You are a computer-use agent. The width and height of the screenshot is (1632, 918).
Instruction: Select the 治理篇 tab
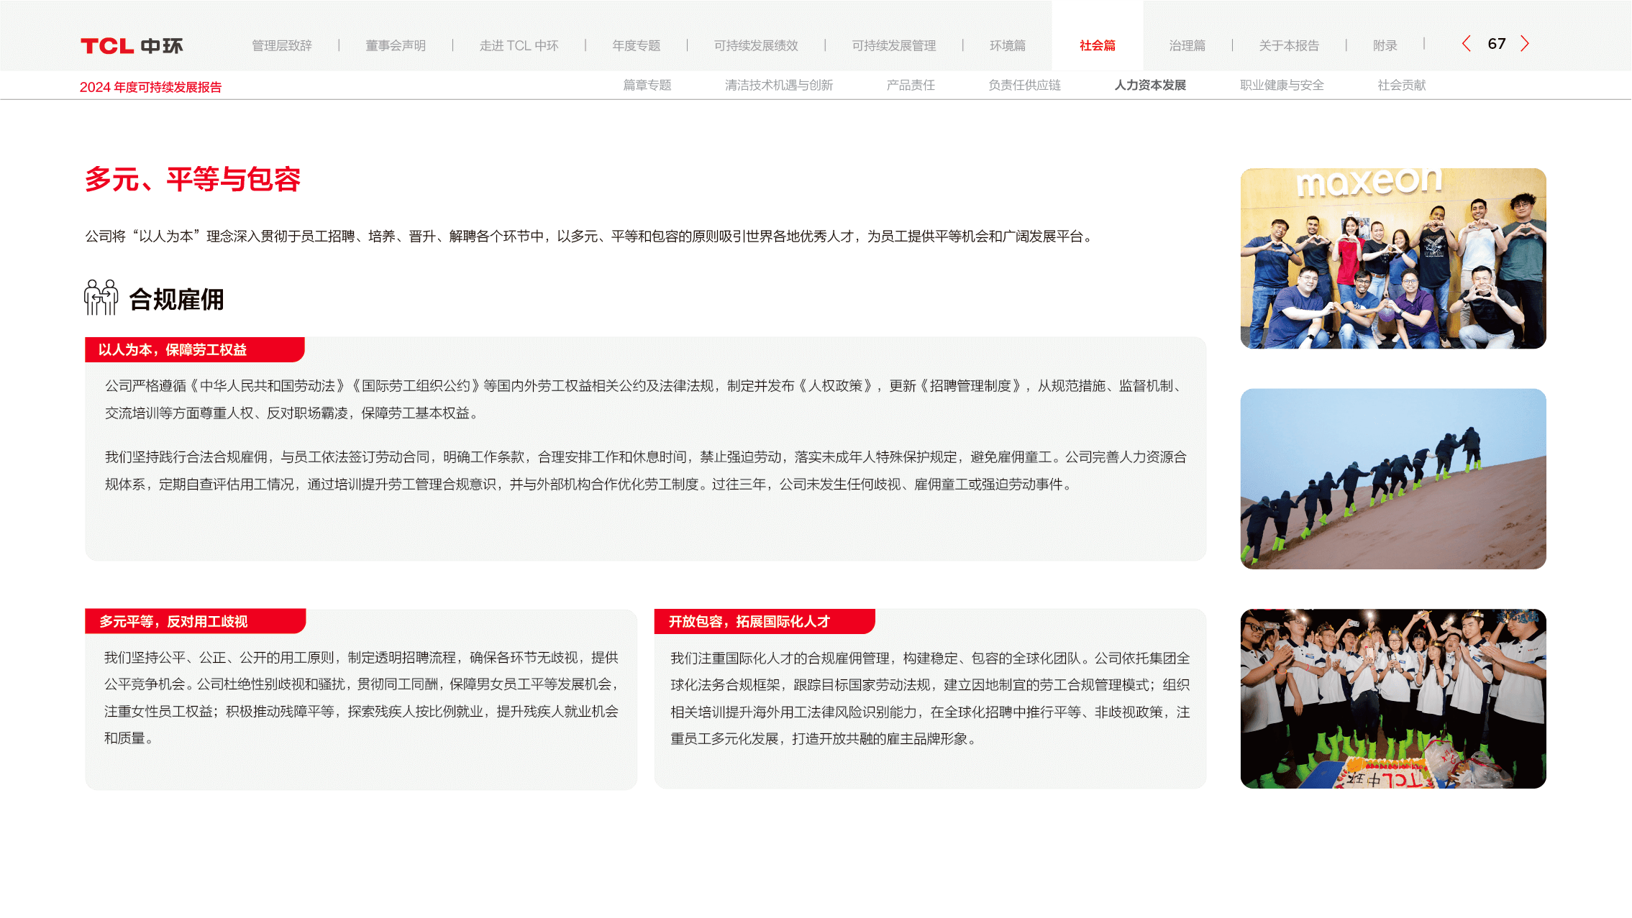1187,46
